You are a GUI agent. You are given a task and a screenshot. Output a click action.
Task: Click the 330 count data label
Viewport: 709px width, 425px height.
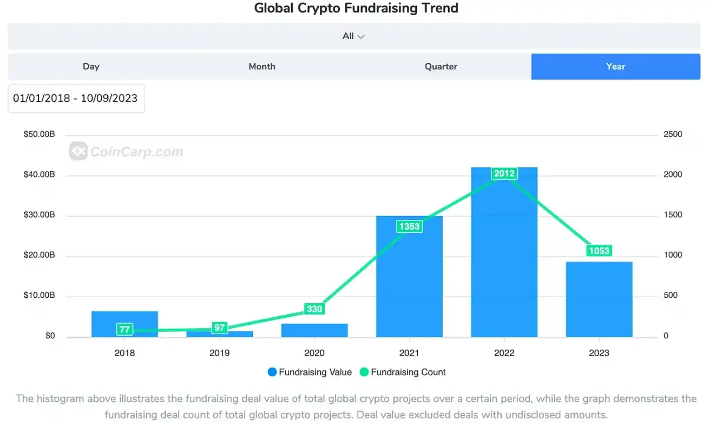pos(314,309)
